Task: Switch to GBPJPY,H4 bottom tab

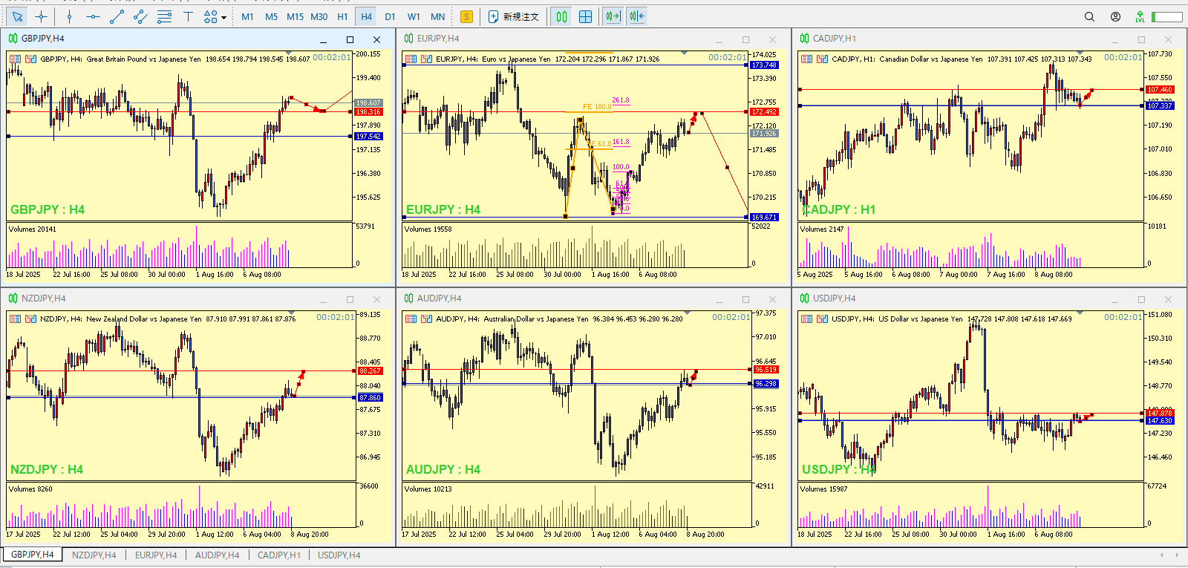Action: click(x=33, y=555)
